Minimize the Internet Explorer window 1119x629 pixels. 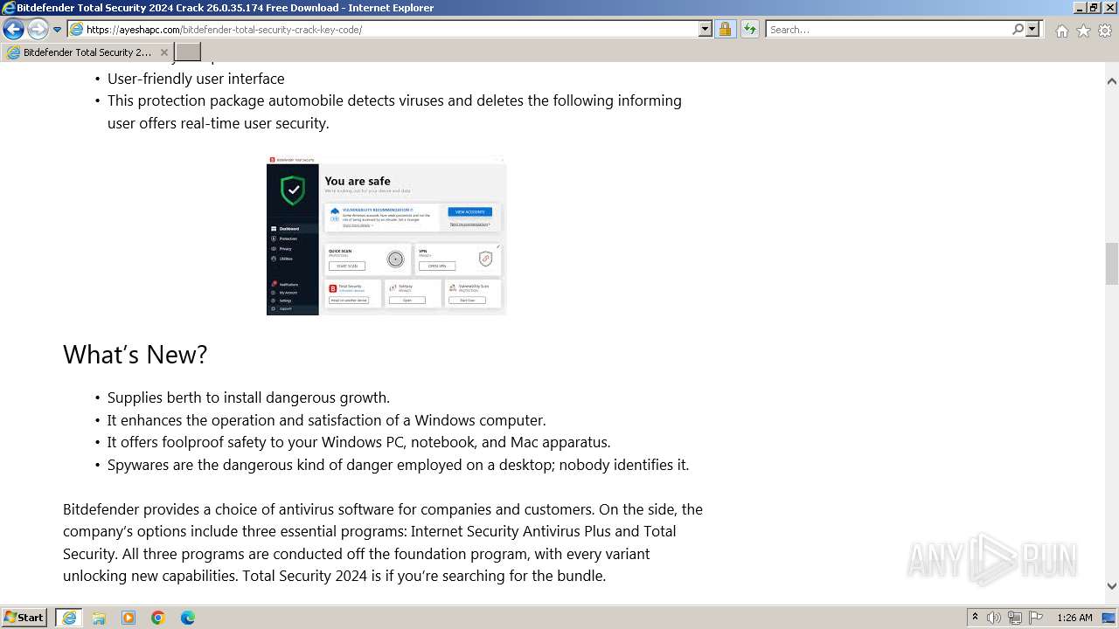pos(1078,8)
